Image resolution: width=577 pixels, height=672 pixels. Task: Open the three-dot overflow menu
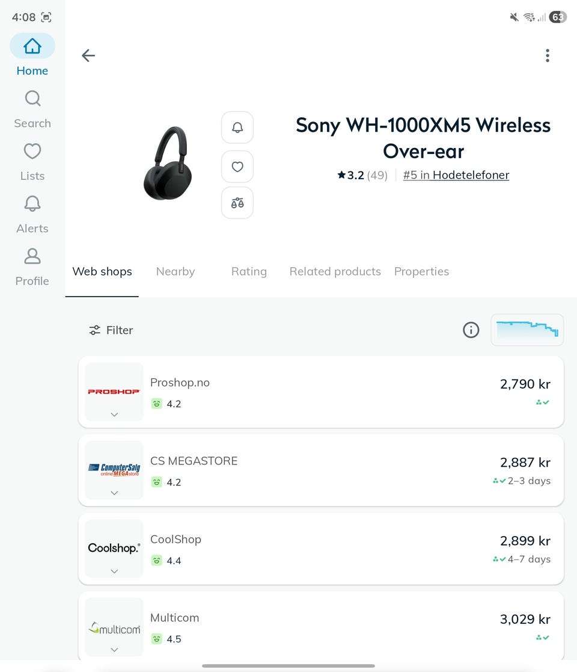click(547, 56)
